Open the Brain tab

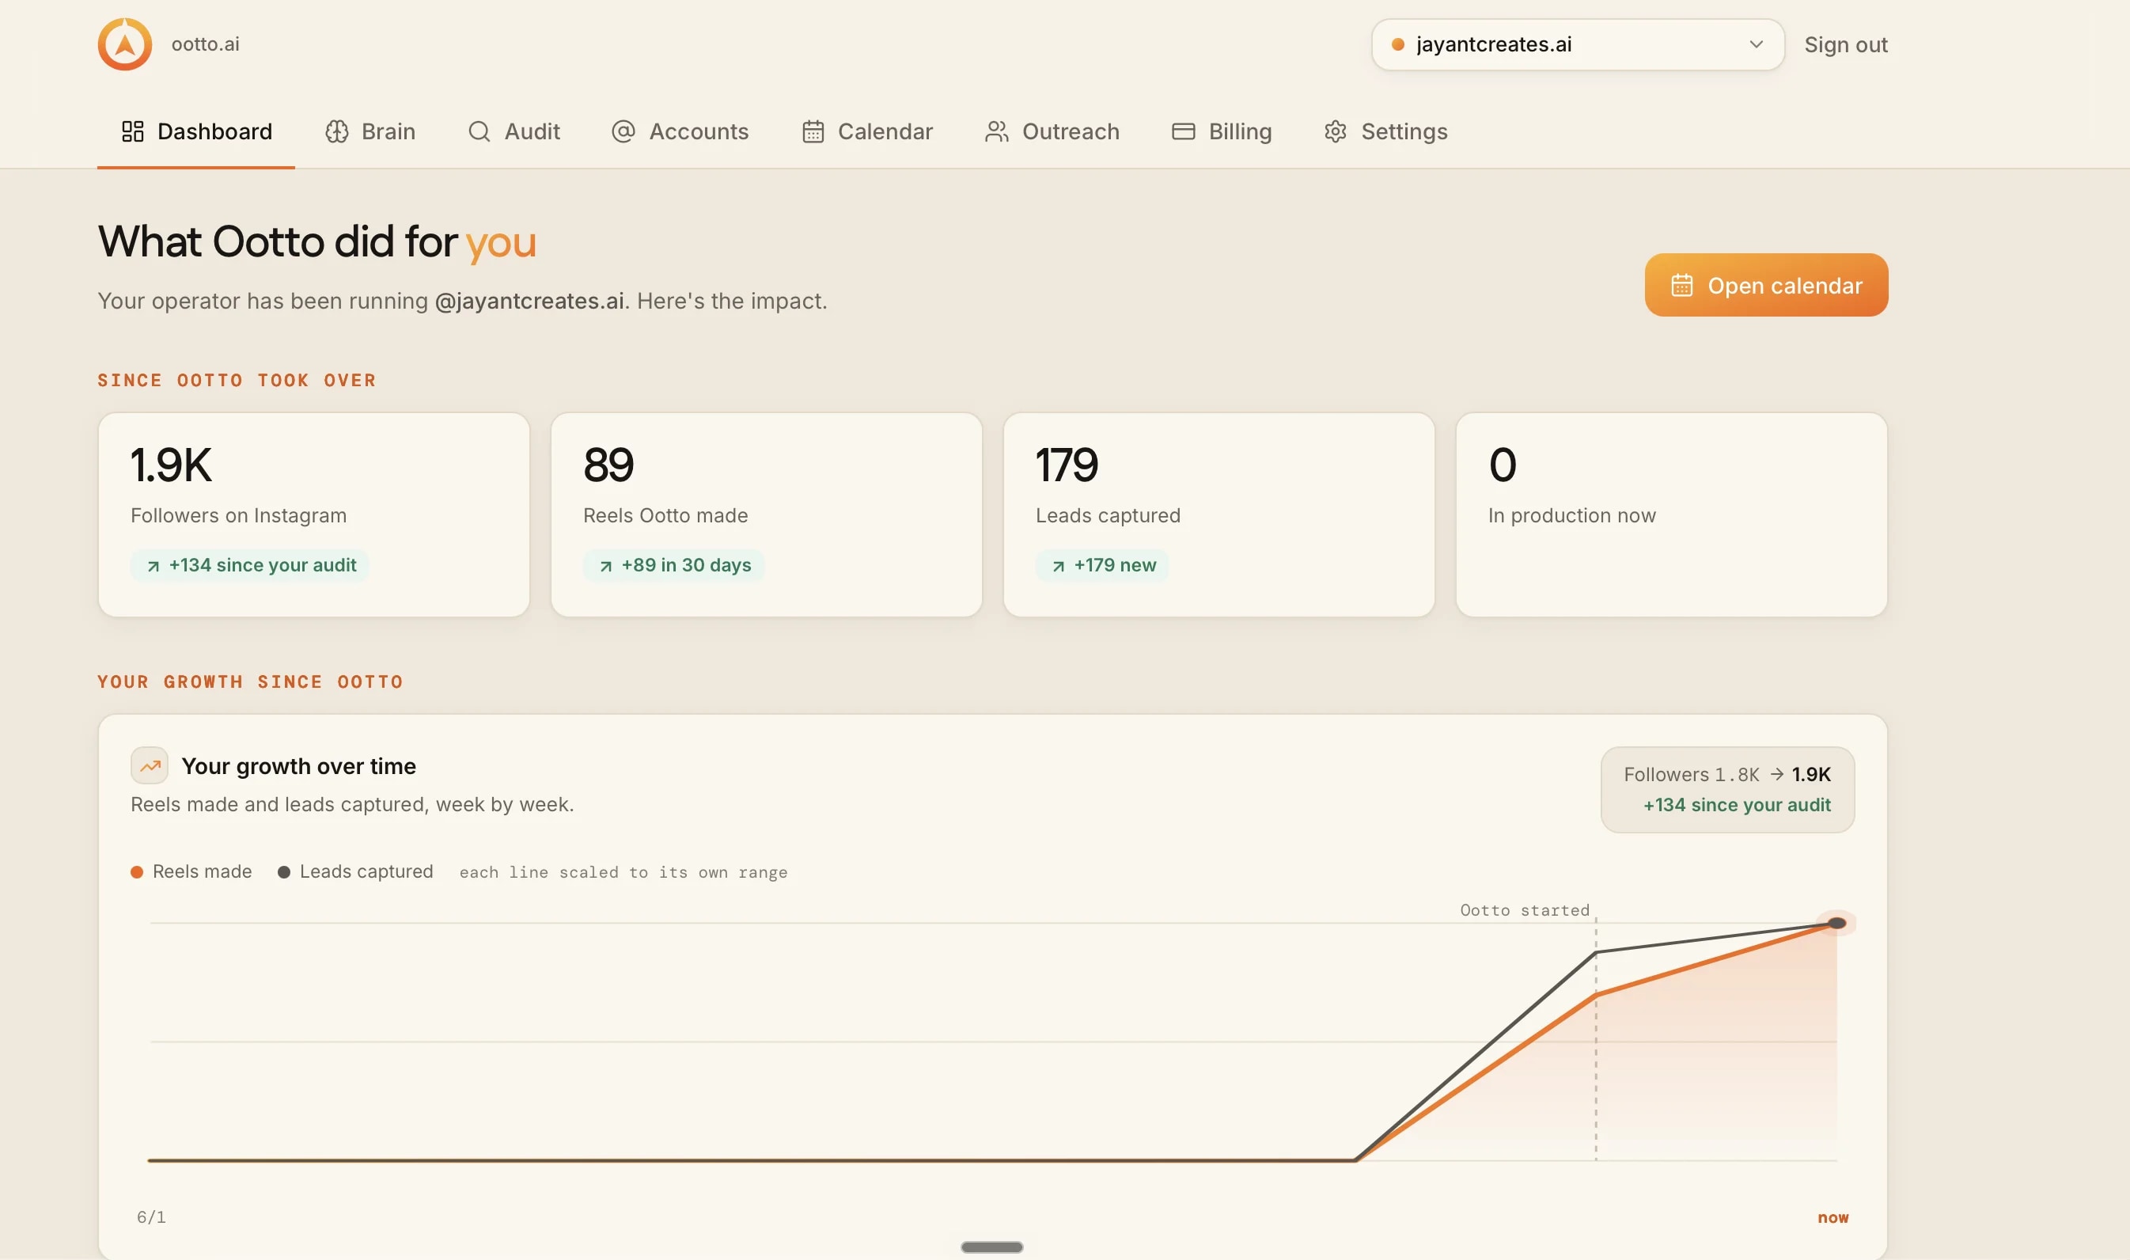pos(370,131)
